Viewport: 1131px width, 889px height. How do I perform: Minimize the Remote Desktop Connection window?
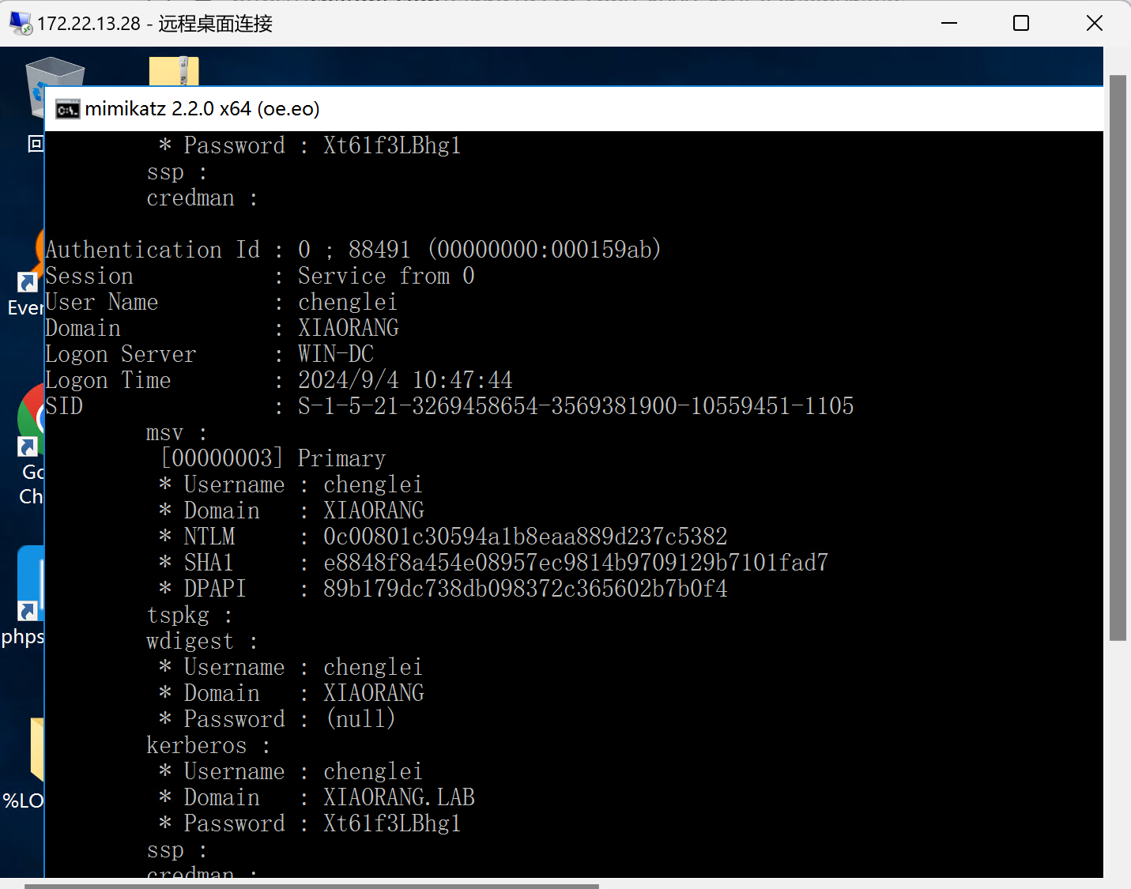click(x=949, y=23)
